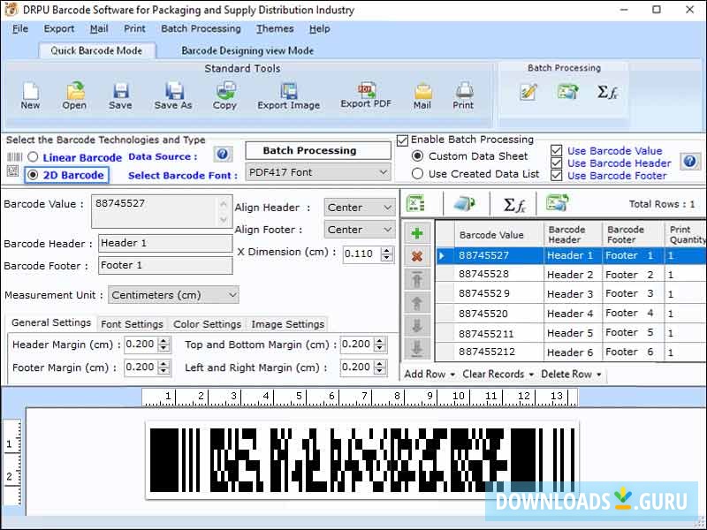Click the Clear Records button
This screenshot has height=530, width=707.
[497, 375]
